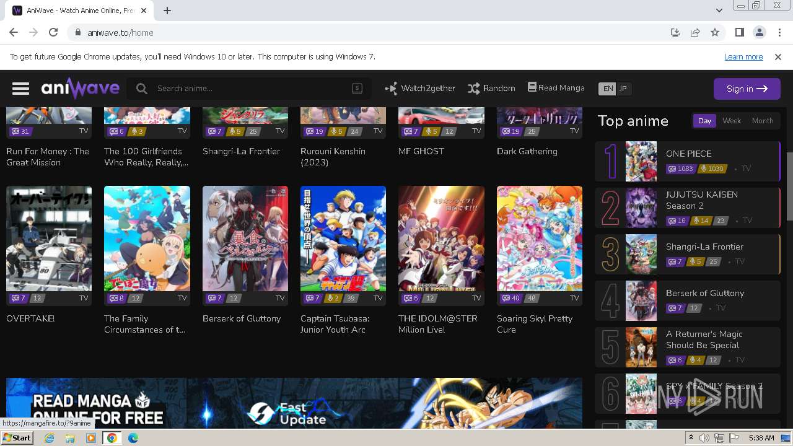Open the Watch2gether link

coord(420,89)
